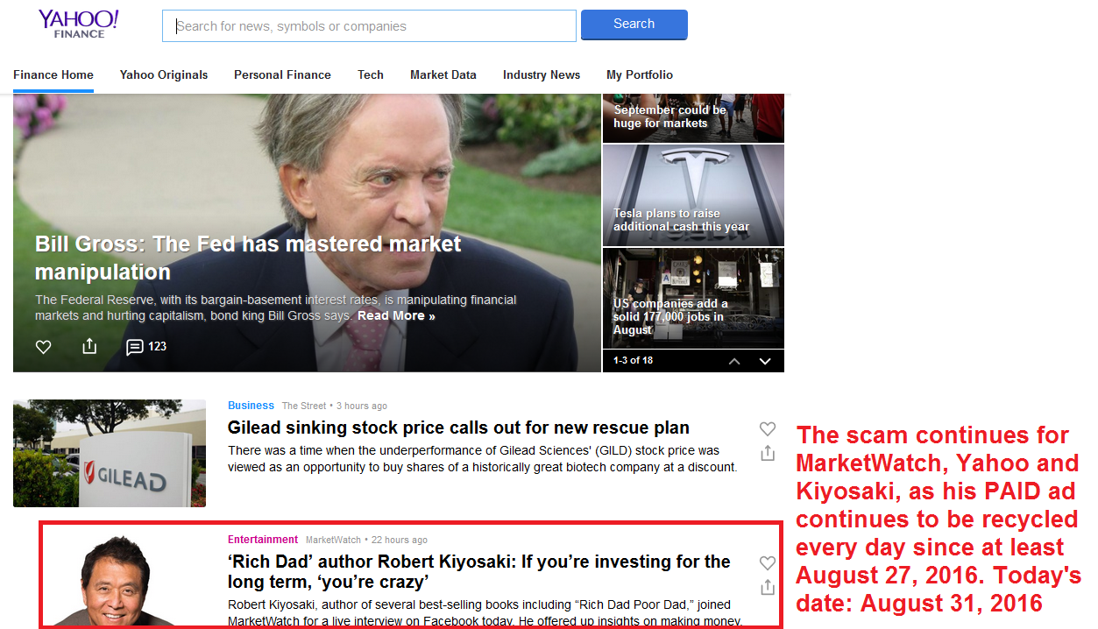1098x629 pixels.
Task: Click the Gilead sign article thumbnail
Action: (110, 453)
